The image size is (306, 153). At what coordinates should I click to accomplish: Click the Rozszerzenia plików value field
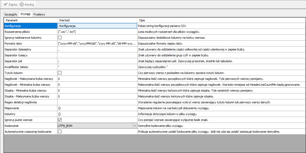tap(97, 32)
